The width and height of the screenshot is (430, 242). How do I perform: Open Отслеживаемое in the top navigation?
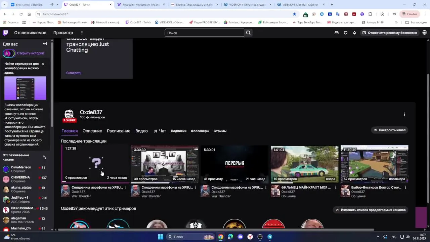pyautogui.click(x=30, y=33)
